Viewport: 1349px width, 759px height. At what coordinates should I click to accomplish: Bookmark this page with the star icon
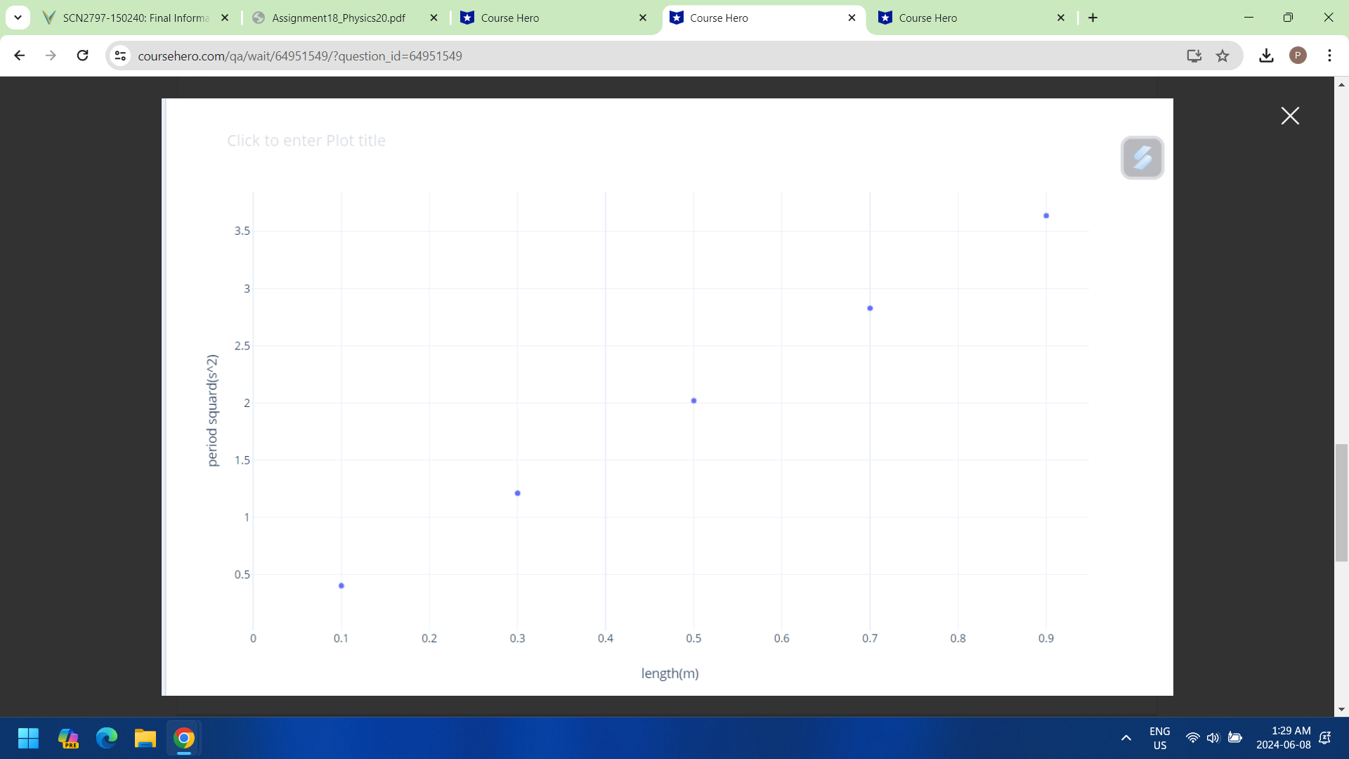1223,56
